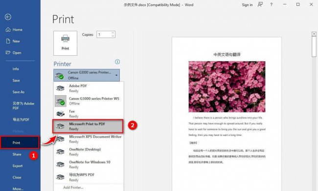Image resolution: width=318 pixels, height=191 pixels.
Task: Open the Open menu item
Action: click(20, 53)
